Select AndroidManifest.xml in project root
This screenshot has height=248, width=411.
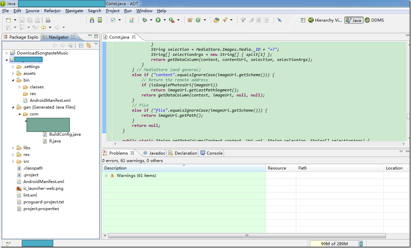tap(43, 182)
